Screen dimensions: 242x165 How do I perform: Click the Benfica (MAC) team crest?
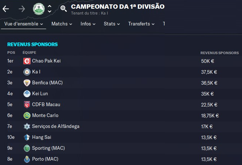[27, 83]
